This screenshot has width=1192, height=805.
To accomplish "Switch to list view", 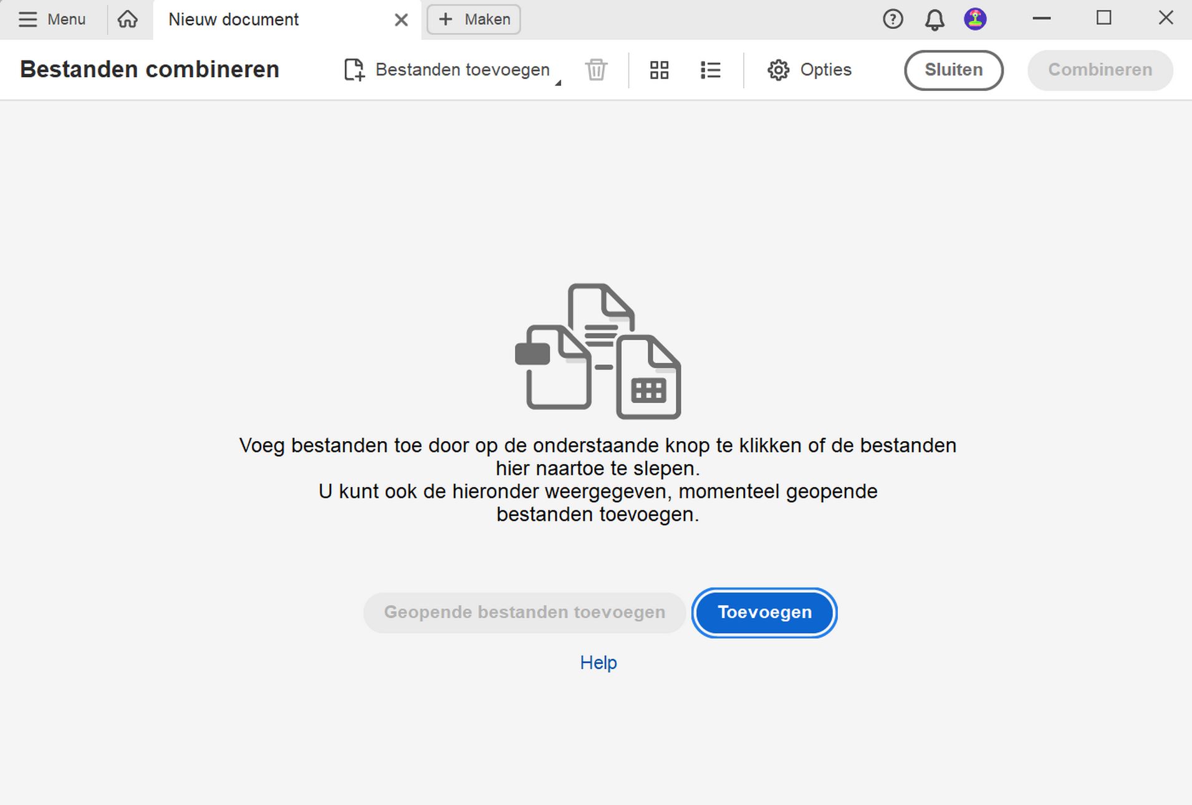I will pyautogui.click(x=710, y=70).
